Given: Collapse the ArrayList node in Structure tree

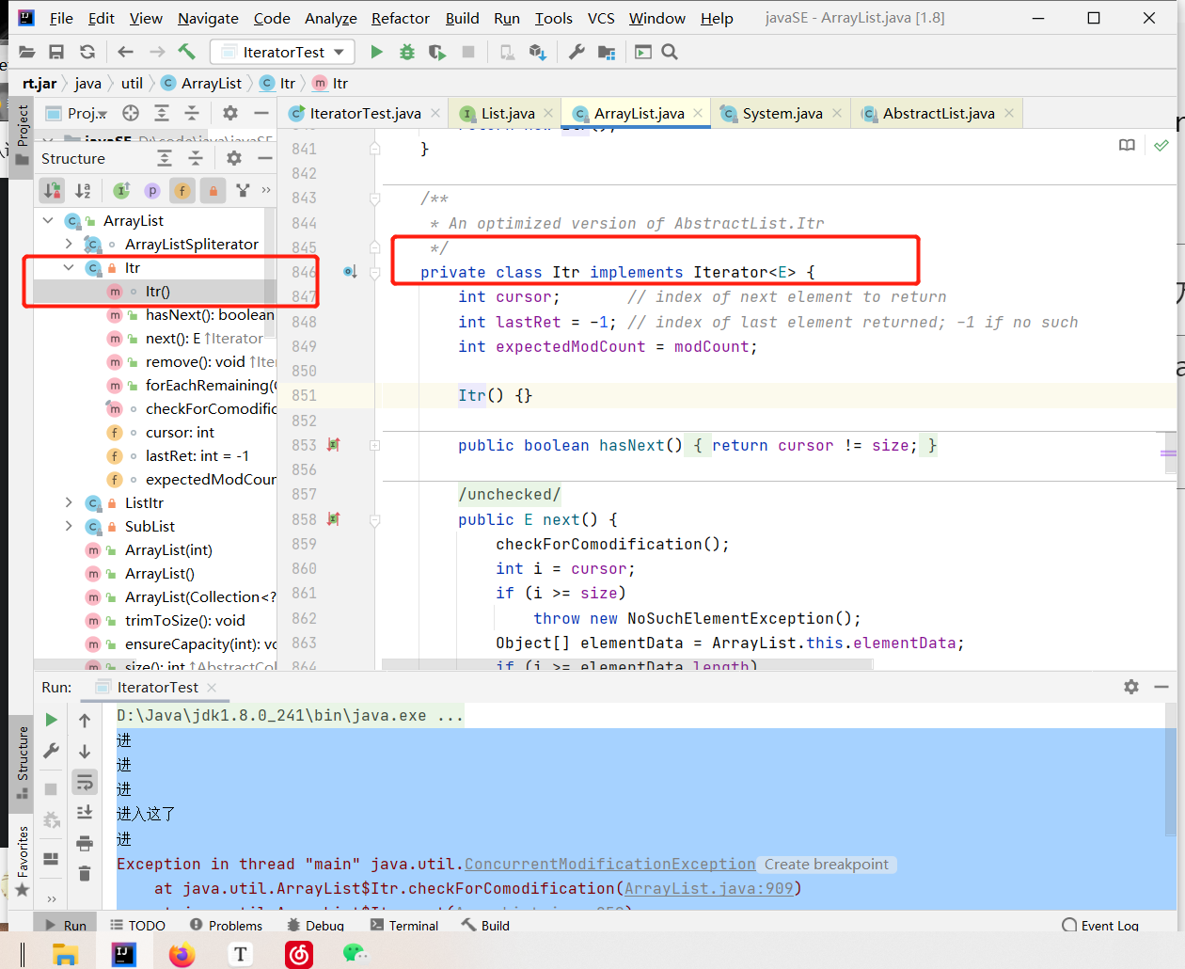Looking at the screenshot, I should [x=48, y=220].
